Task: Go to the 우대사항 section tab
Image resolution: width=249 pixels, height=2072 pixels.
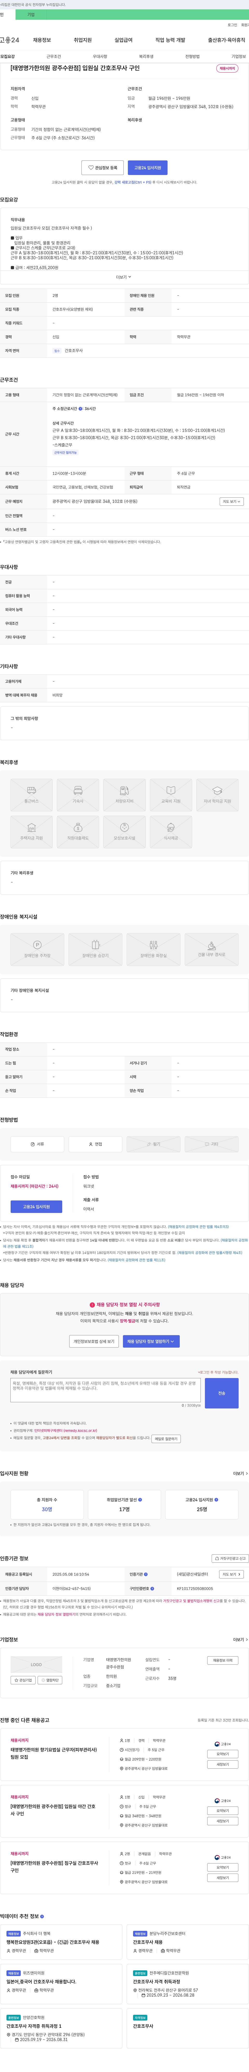Action: [100, 56]
